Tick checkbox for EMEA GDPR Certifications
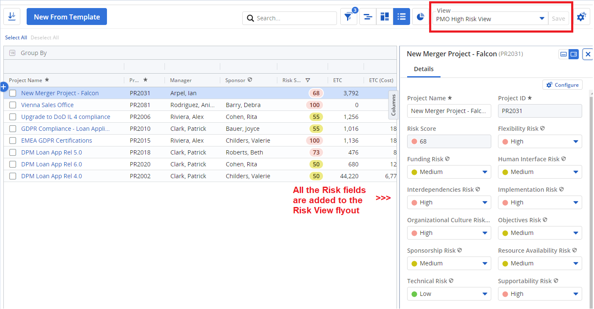This screenshot has height=309, width=594. (13, 141)
